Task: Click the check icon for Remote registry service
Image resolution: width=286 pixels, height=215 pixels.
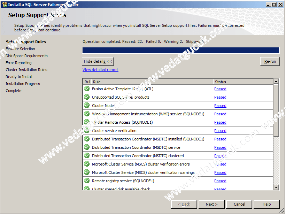Action: [87, 181]
